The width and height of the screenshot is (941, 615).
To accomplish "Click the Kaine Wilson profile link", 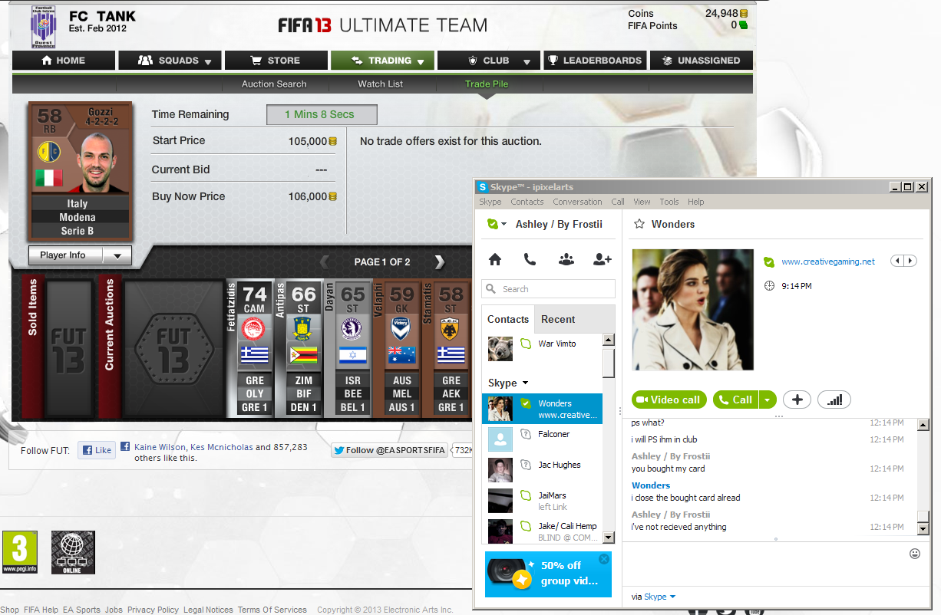I will coord(160,447).
